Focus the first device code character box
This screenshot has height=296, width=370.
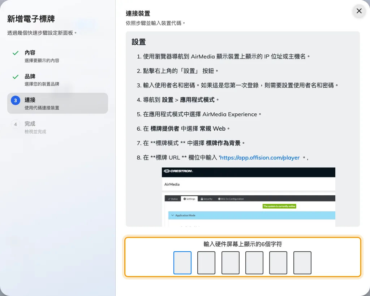(182, 263)
